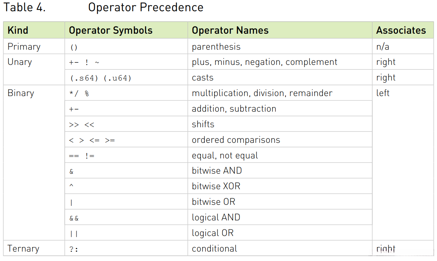The width and height of the screenshot is (437, 261).
Task: Select the 'Operator Symbols' column header
Action: pyautogui.click(x=111, y=30)
